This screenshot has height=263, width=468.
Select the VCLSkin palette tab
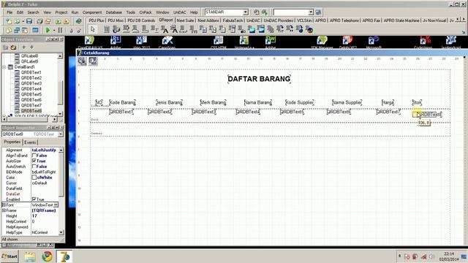pos(304,20)
